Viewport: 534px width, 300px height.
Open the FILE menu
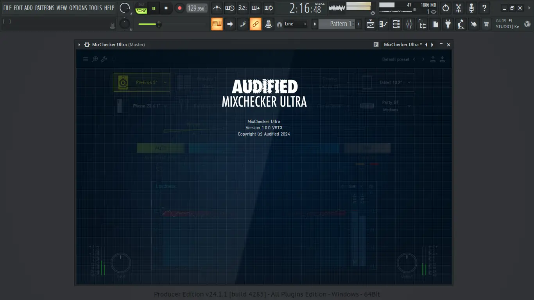[x=7, y=8]
